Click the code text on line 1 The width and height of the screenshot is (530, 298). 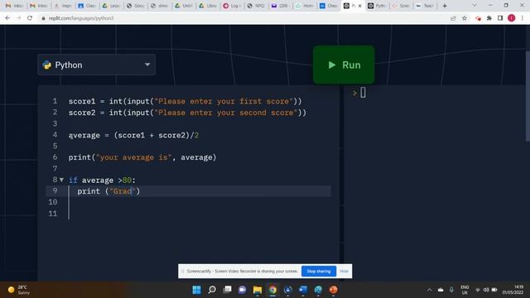pyautogui.click(x=185, y=101)
